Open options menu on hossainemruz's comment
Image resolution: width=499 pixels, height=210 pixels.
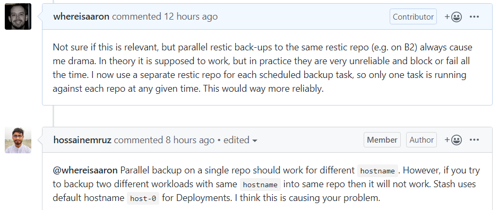(474, 140)
